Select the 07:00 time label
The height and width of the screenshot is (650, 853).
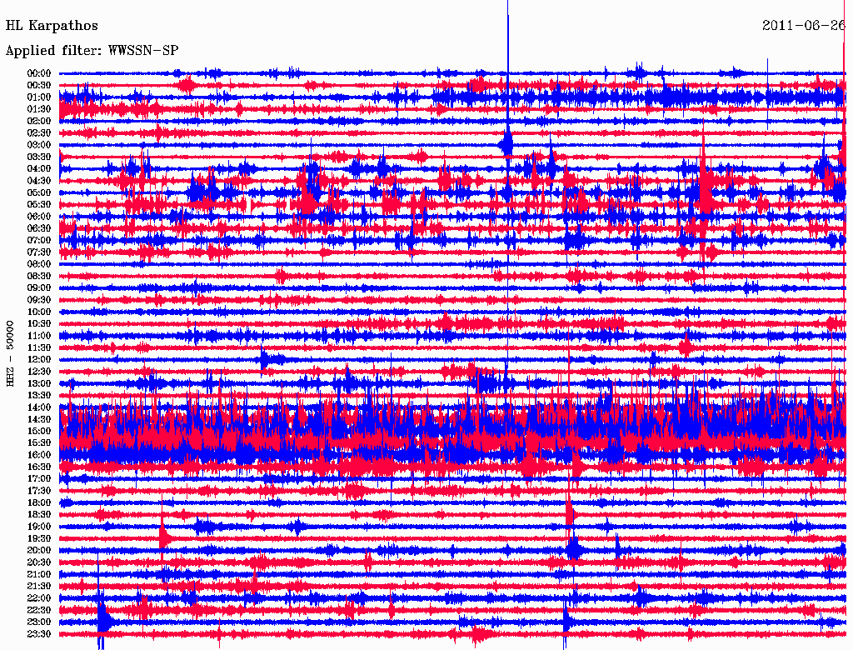pyautogui.click(x=39, y=241)
